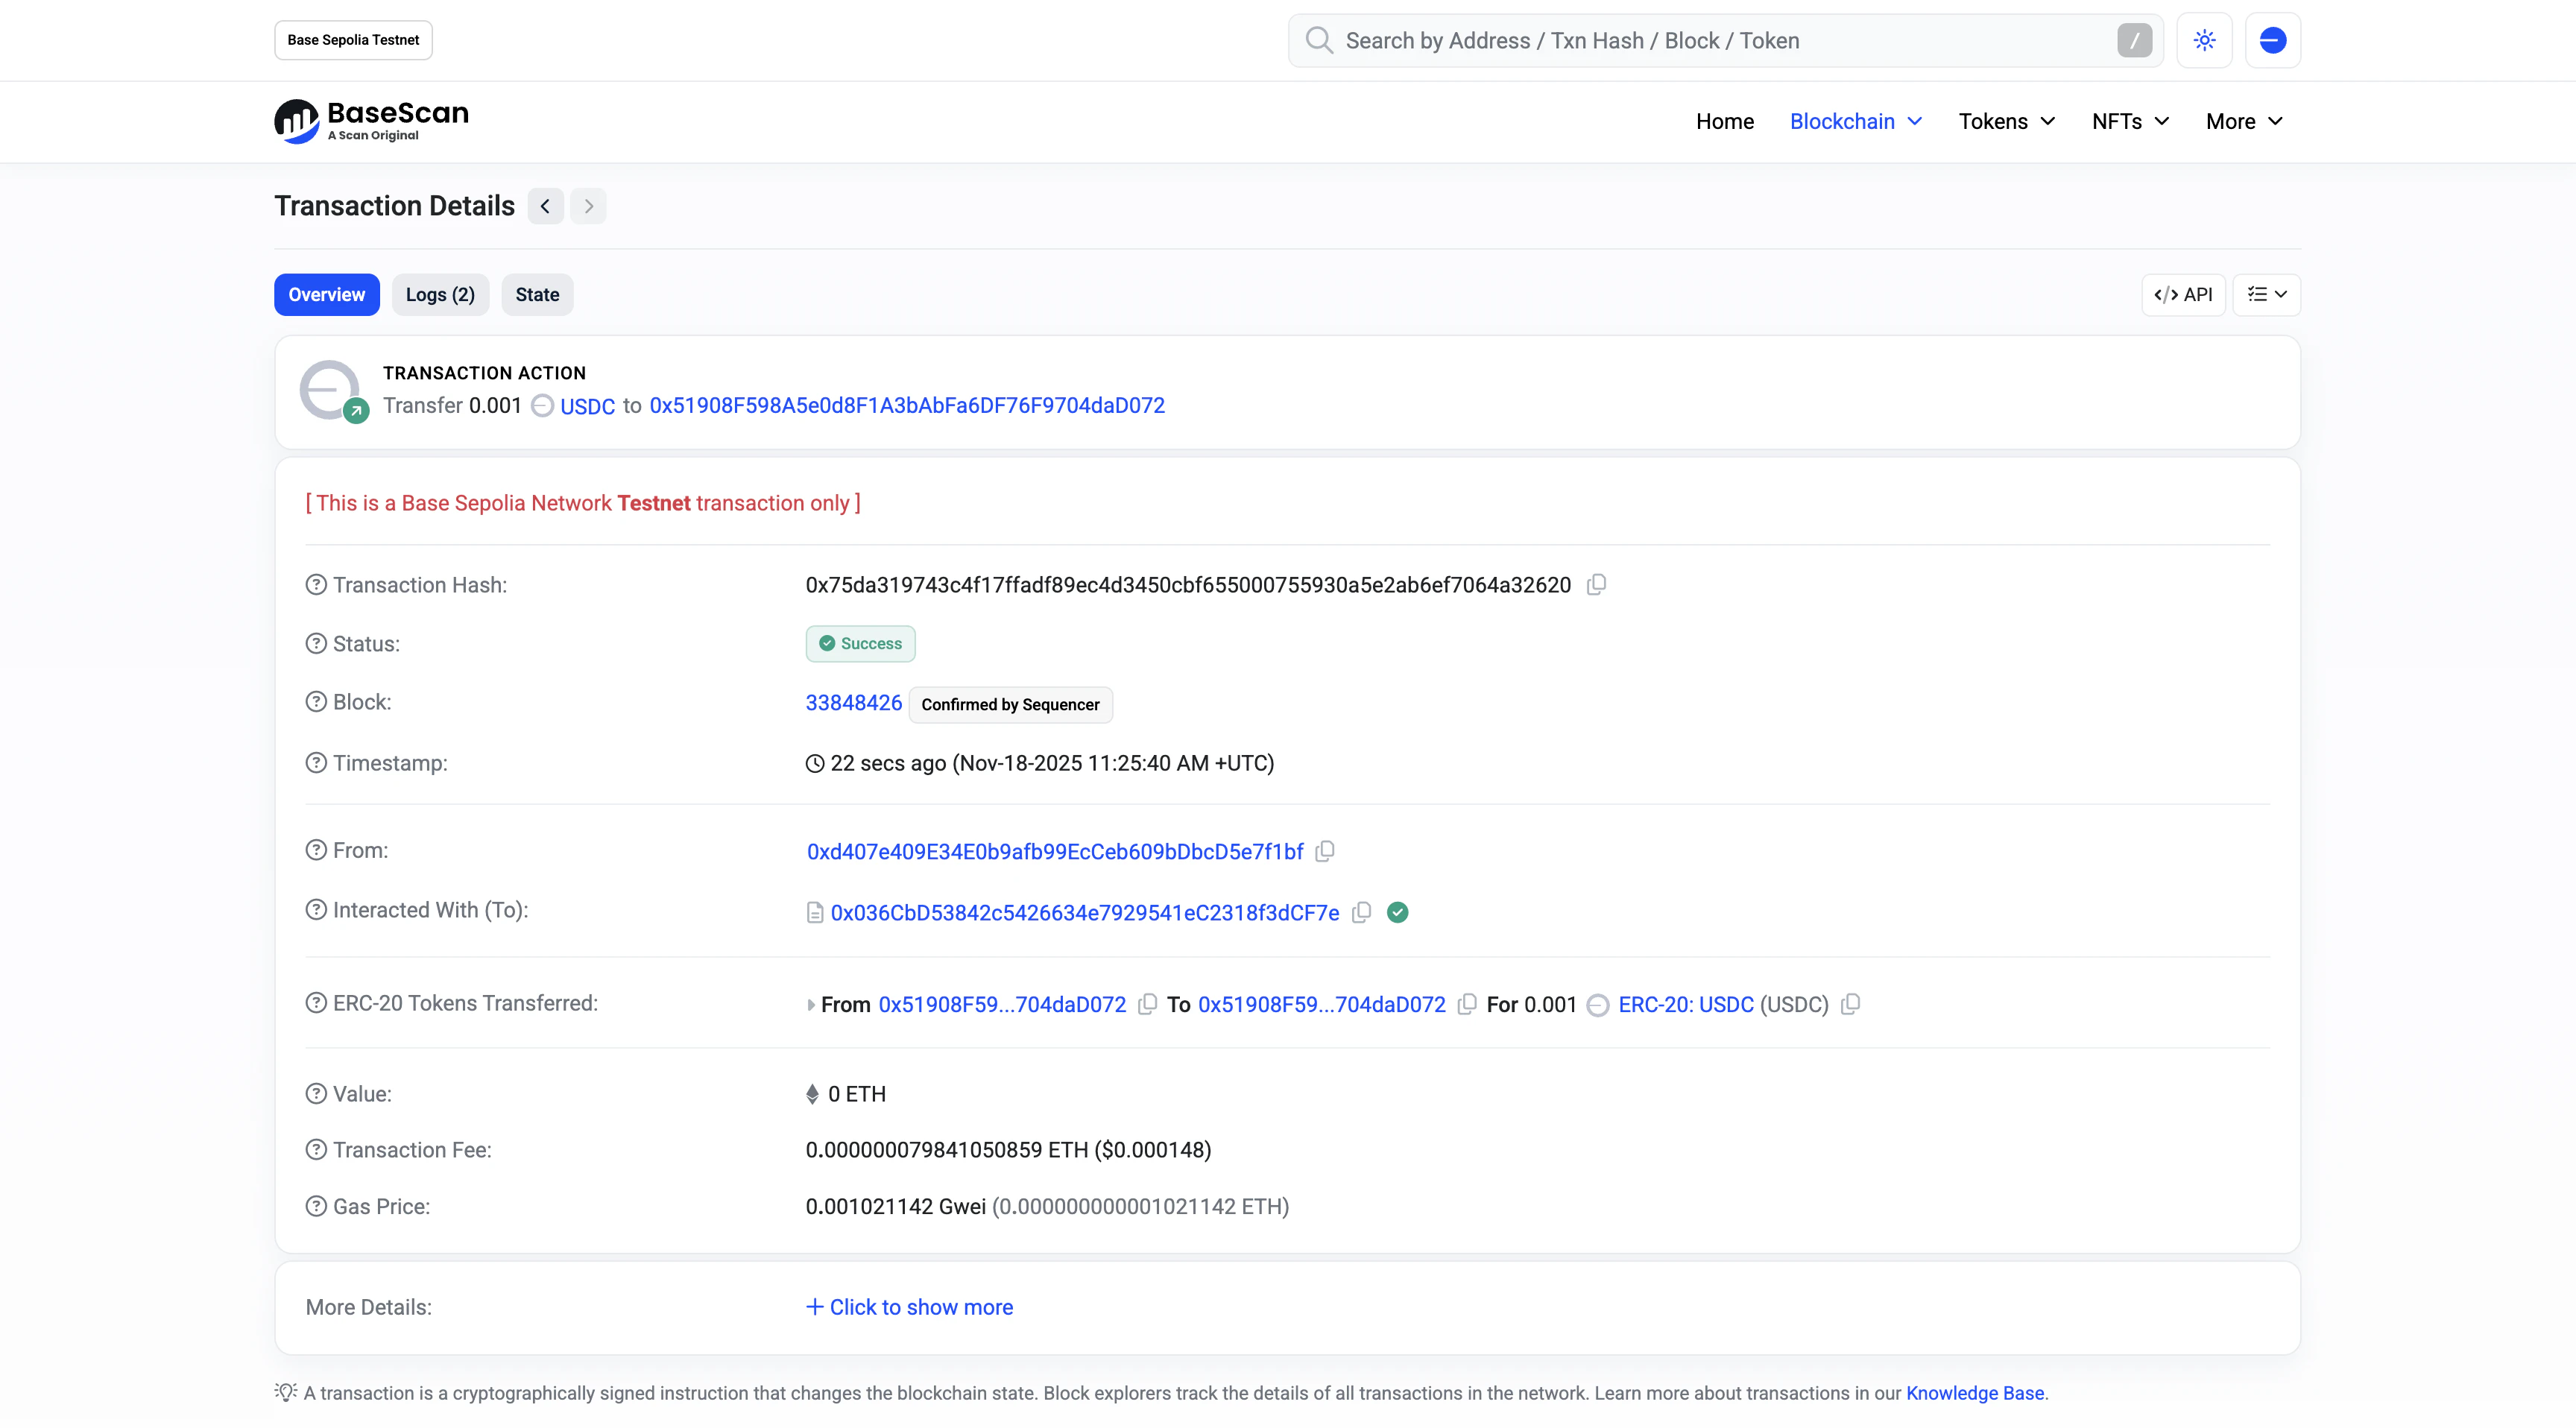Copy the ERC-20 USDC token address
The width and height of the screenshot is (2576, 1428).
coord(1850,1004)
